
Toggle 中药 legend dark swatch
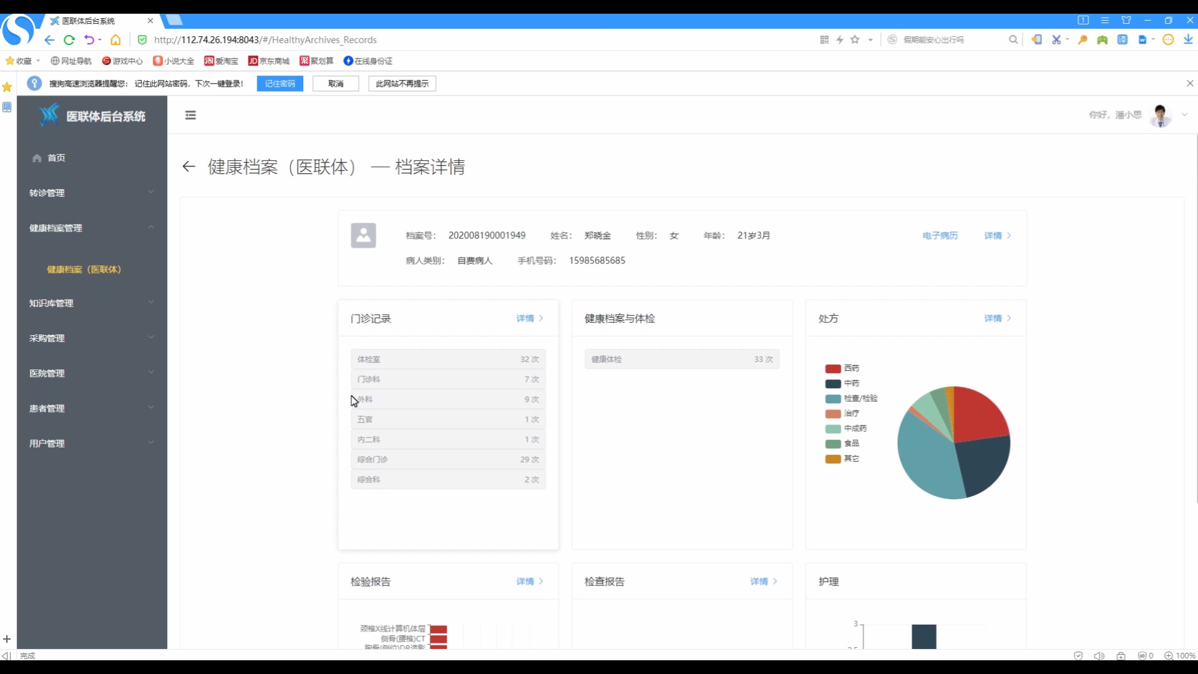coord(833,384)
